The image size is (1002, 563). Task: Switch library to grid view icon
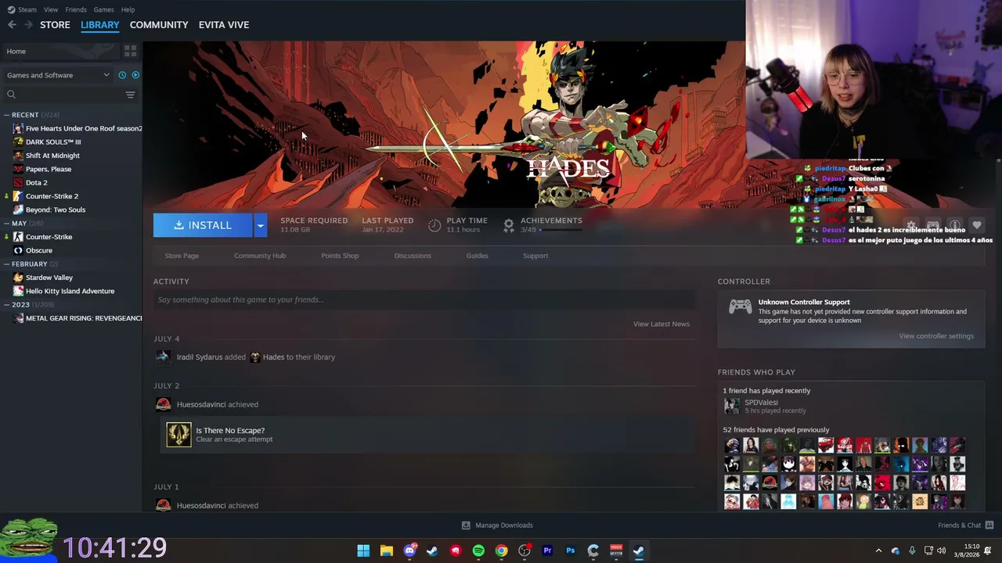point(130,51)
